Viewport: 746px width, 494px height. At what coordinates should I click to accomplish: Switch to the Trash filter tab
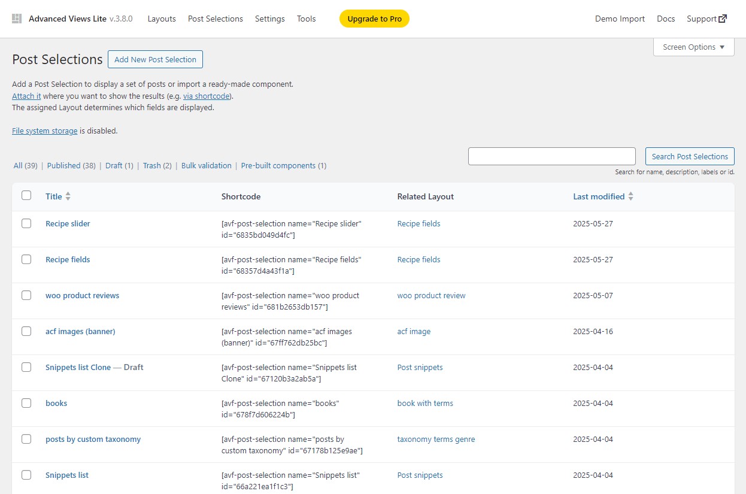150,165
